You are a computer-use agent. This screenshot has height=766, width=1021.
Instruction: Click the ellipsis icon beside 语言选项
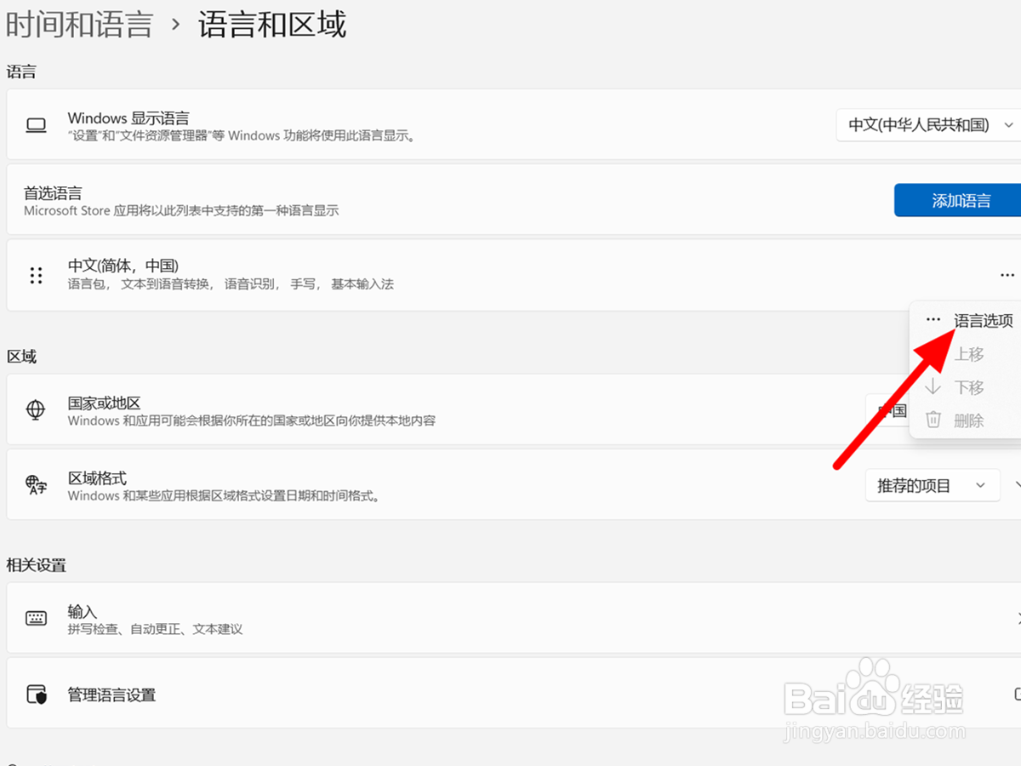(933, 319)
